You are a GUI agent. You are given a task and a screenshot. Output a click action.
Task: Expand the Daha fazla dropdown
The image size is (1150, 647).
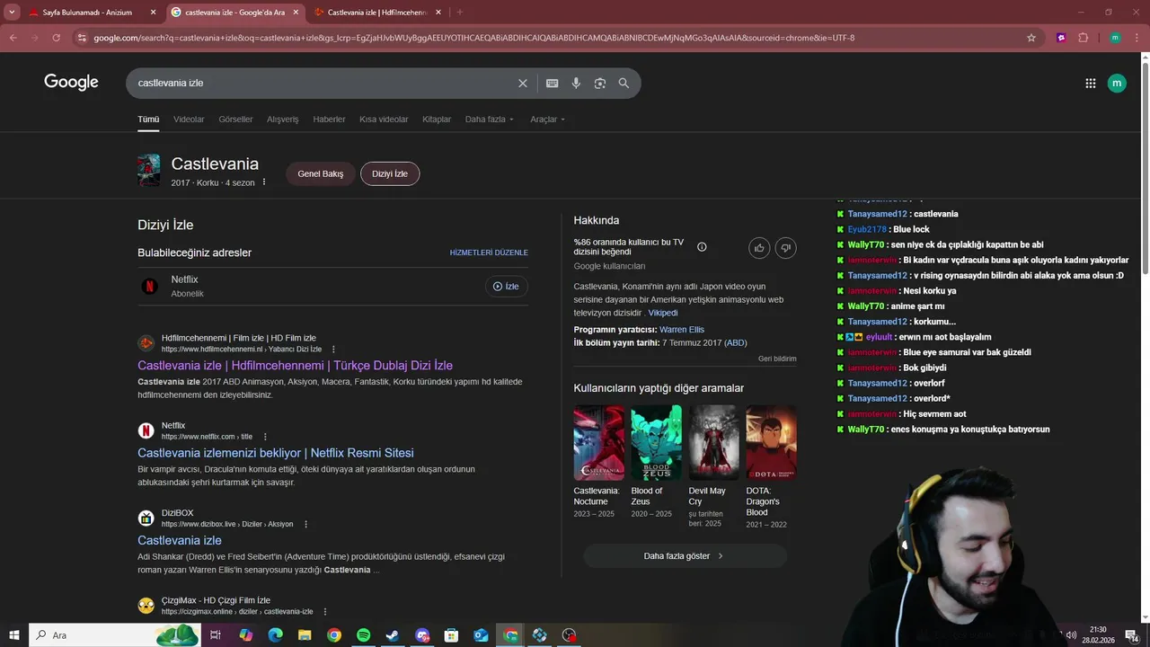click(490, 120)
